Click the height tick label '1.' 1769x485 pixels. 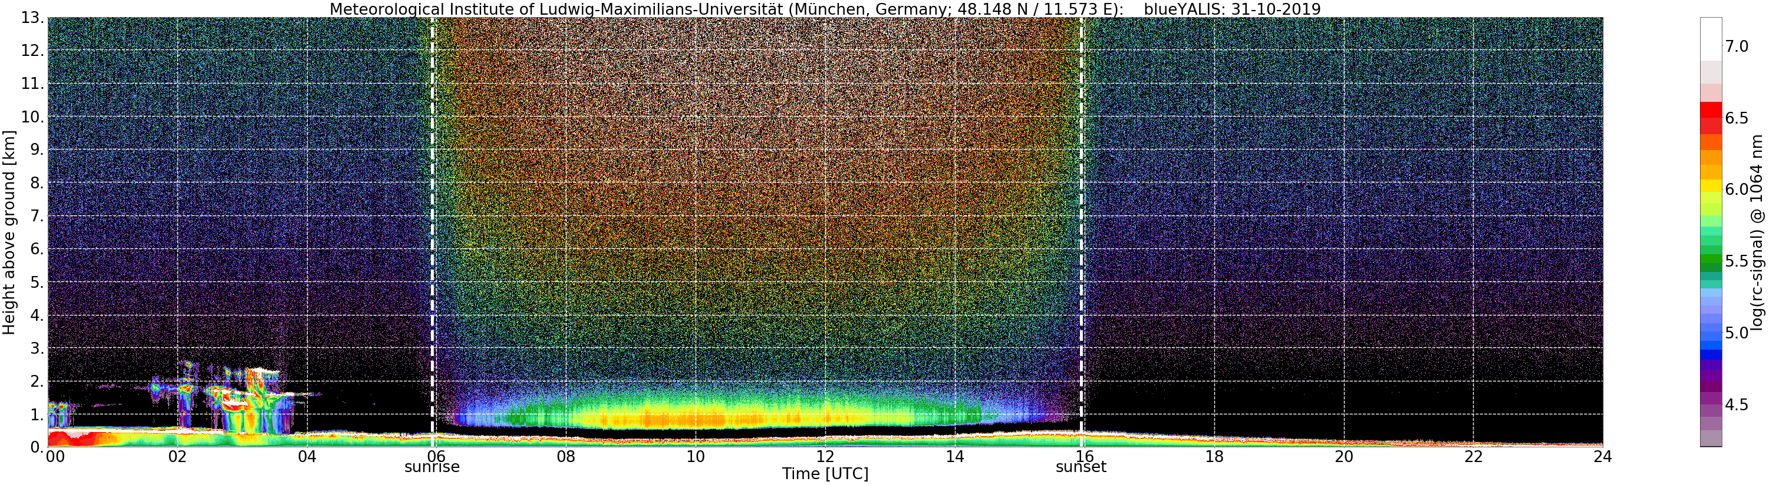coord(37,414)
